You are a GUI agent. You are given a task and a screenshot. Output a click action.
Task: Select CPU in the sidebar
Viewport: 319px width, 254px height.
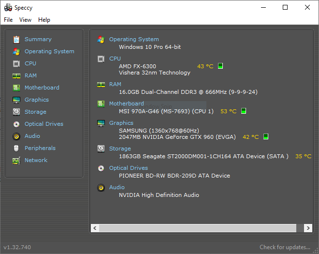click(x=30, y=63)
